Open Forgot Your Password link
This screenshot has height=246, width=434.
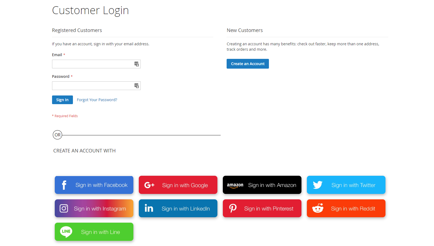point(97,100)
